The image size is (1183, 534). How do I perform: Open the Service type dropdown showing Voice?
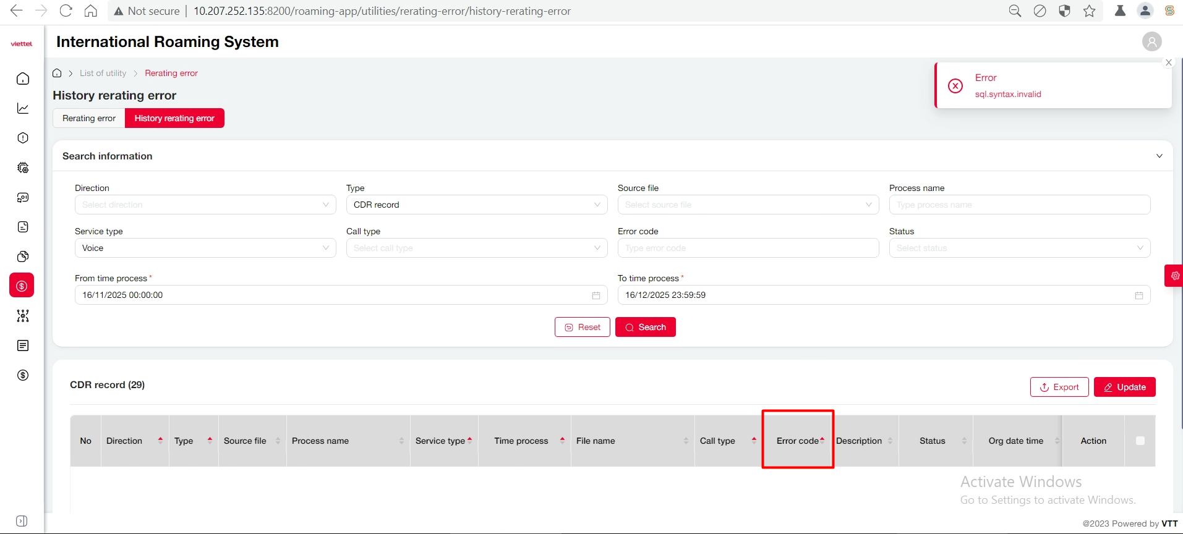tap(205, 248)
